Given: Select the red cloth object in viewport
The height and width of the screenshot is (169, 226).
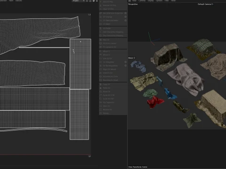Looking at the screenshot, I should (x=154, y=102).
